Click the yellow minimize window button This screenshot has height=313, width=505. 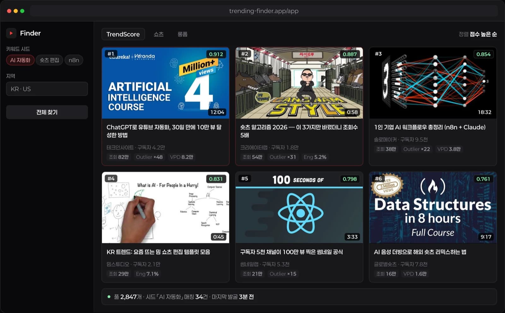coord(15,11)
